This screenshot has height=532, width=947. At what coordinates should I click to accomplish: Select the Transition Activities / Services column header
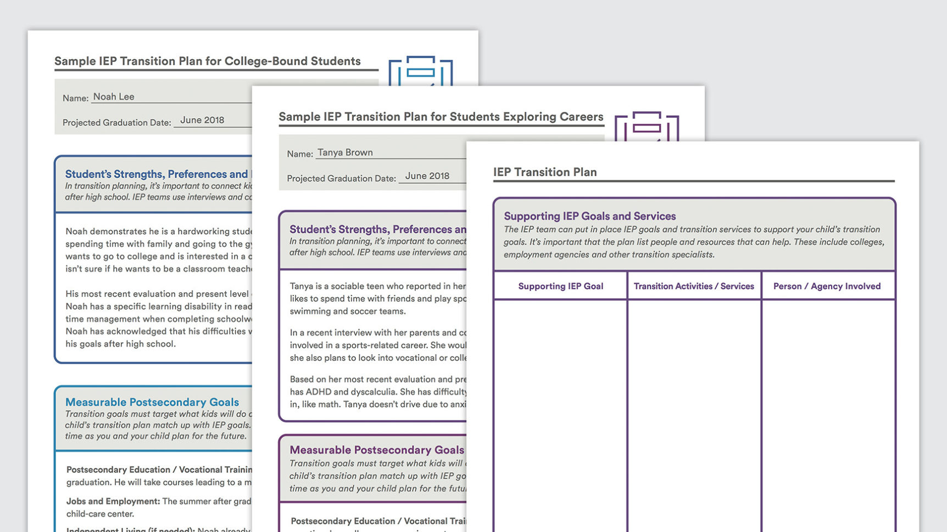[x=694, y=286]
